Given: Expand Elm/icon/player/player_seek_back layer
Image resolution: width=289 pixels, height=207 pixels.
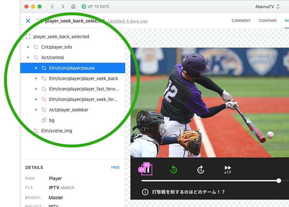Looking at the screenshot, I should (36, 78).
